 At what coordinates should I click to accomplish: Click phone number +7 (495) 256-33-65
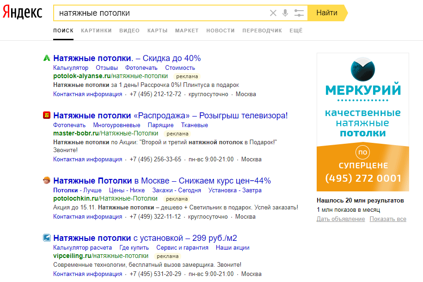pyautogui.click(x=155, y=159)
